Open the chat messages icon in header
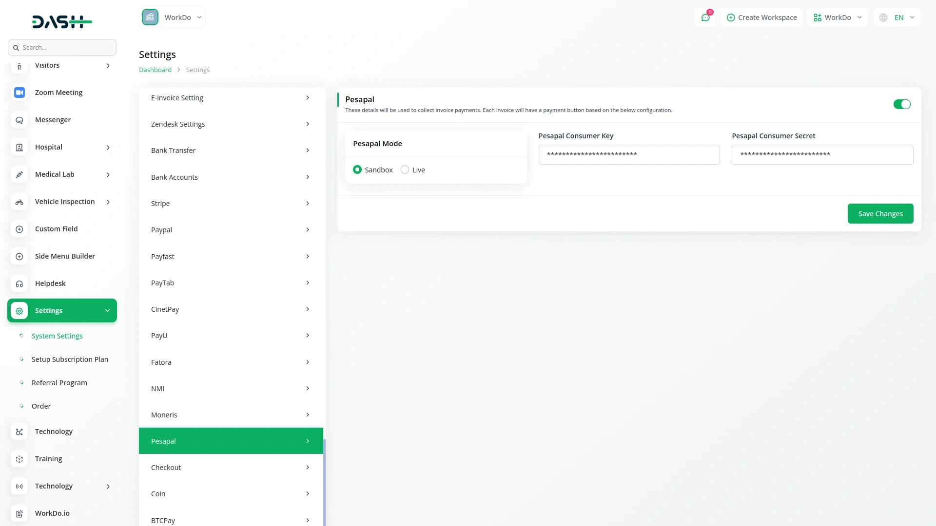 click(x=705, y=18)
